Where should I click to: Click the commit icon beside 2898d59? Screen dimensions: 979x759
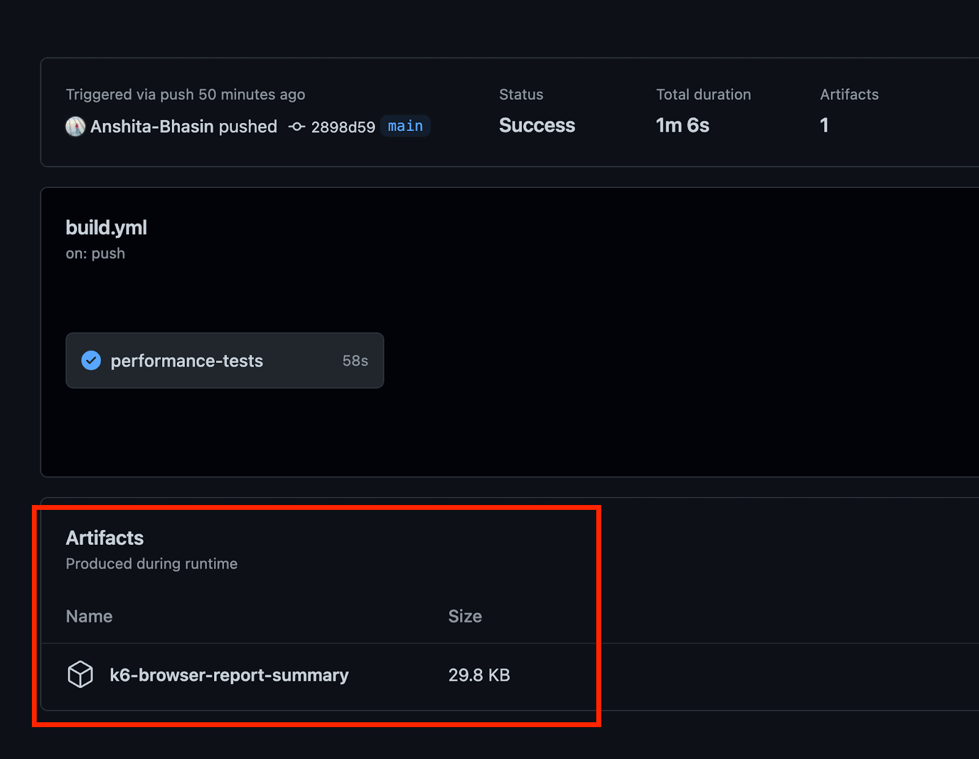[x=297, y=127]
